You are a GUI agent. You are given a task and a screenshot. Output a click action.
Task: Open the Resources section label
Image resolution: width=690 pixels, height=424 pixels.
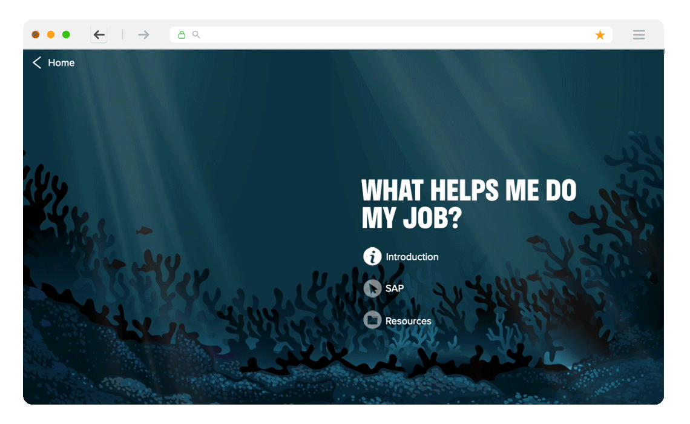tap(409, 321)
